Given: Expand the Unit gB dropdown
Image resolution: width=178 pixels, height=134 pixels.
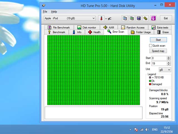Looking at the screenshot, I should tap(165, 70).
